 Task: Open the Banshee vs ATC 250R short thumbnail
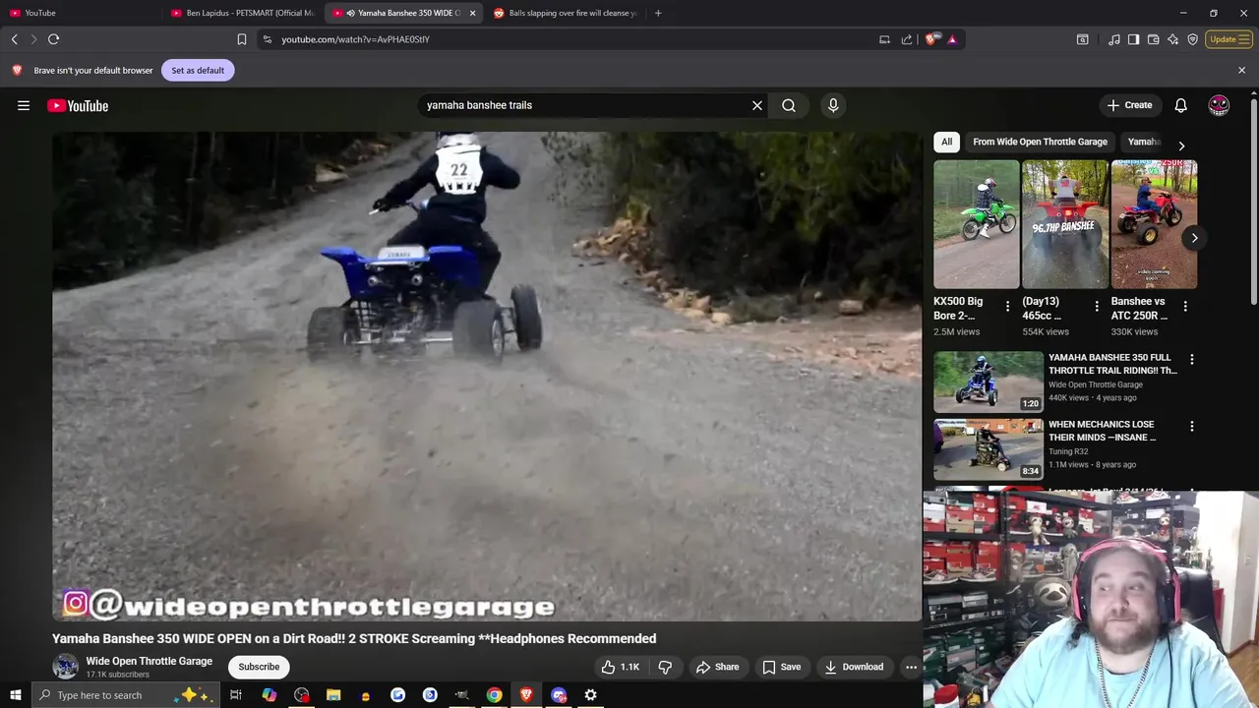point(1154,224)
